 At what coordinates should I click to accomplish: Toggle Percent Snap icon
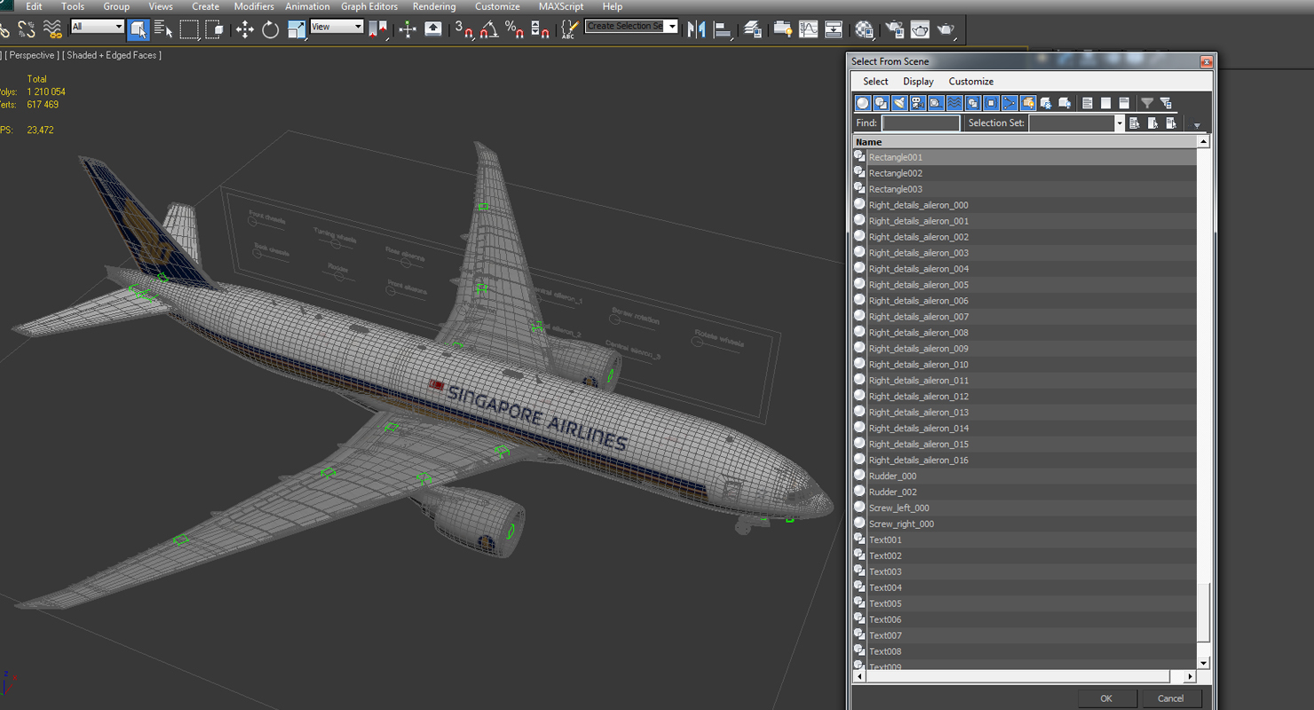point(514,29)
